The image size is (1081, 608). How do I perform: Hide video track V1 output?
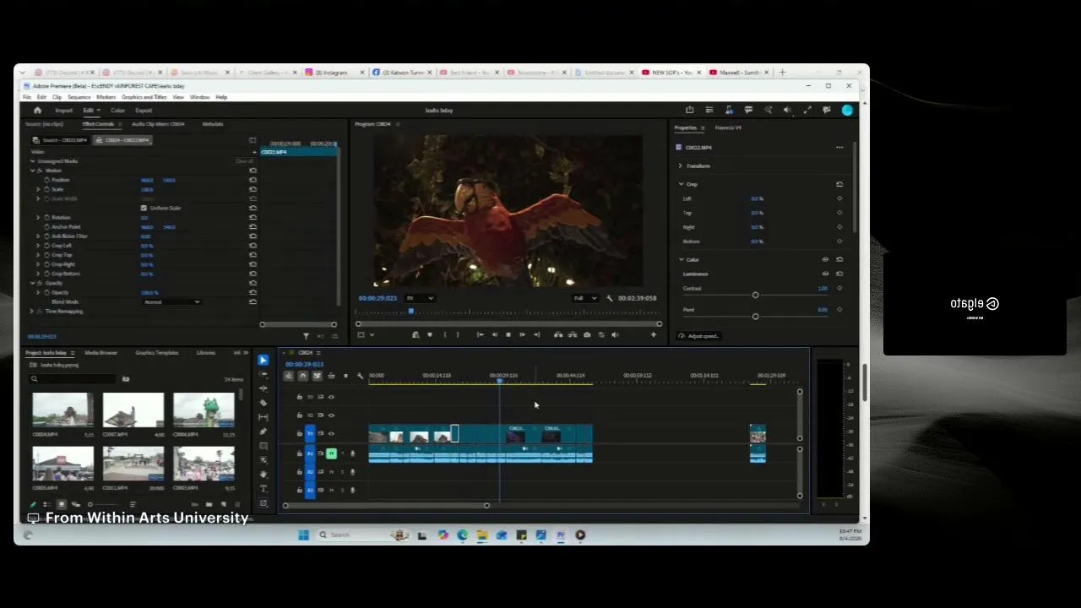(x=331, y=433)
